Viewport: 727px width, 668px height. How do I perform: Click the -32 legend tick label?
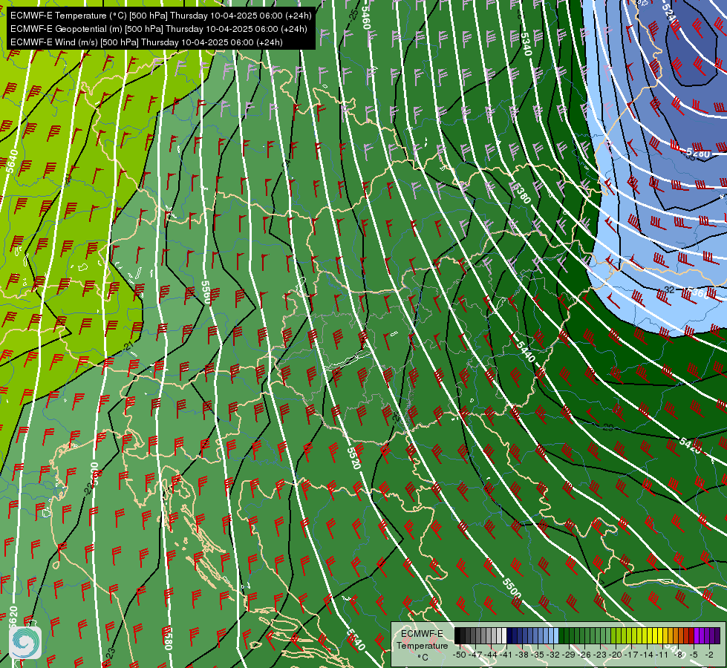pyautogui.click(x=553, y=655)
